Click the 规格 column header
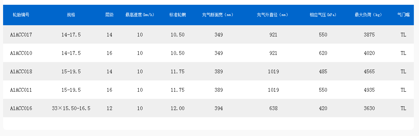Image resolution: width=419 pixels, height=136 pixels. click(71, 15)
